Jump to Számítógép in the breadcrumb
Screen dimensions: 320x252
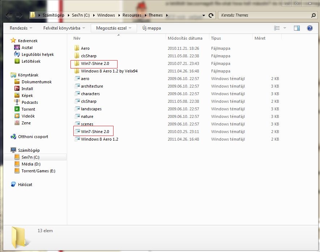click(53, 15)
